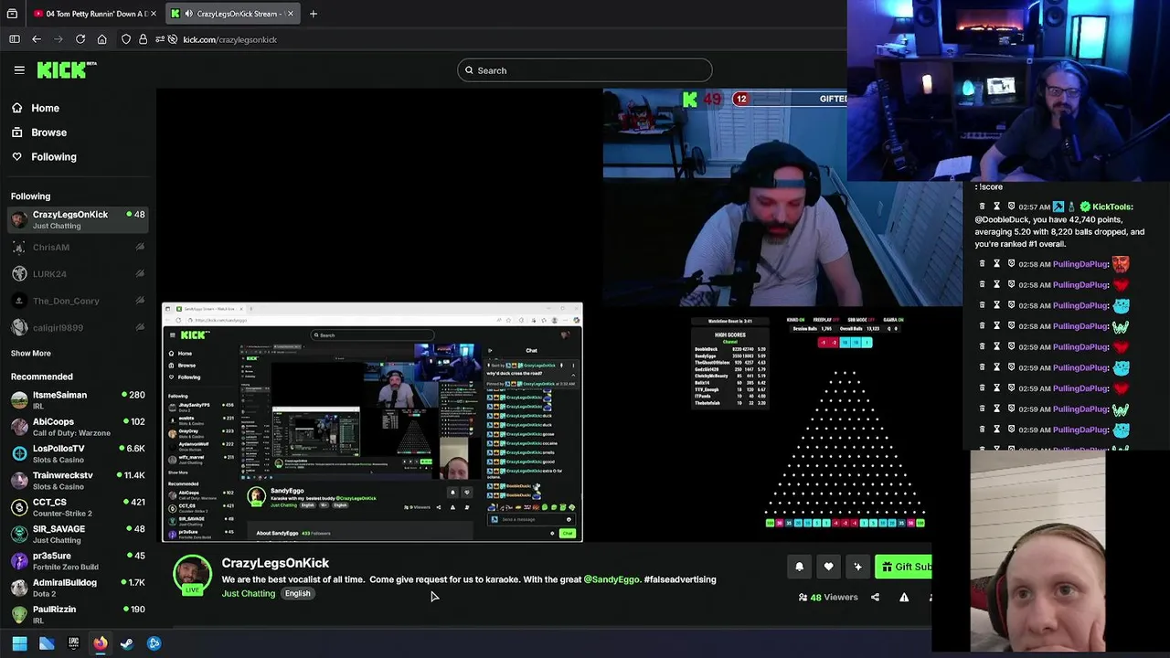Image resolution: width=1170 pixels, height=658 pixels.
Task: Open the Firefox View icon
Action: pyautogui.click(x=12, y=14)
